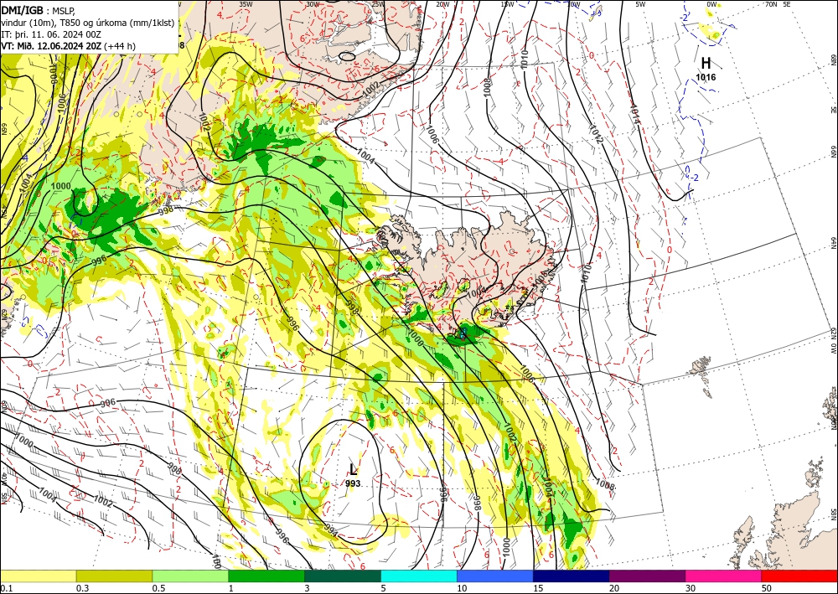Click the light green 0.5–1 legend swatch
This screenshot has height=594, width=838.
click(190, 576)
